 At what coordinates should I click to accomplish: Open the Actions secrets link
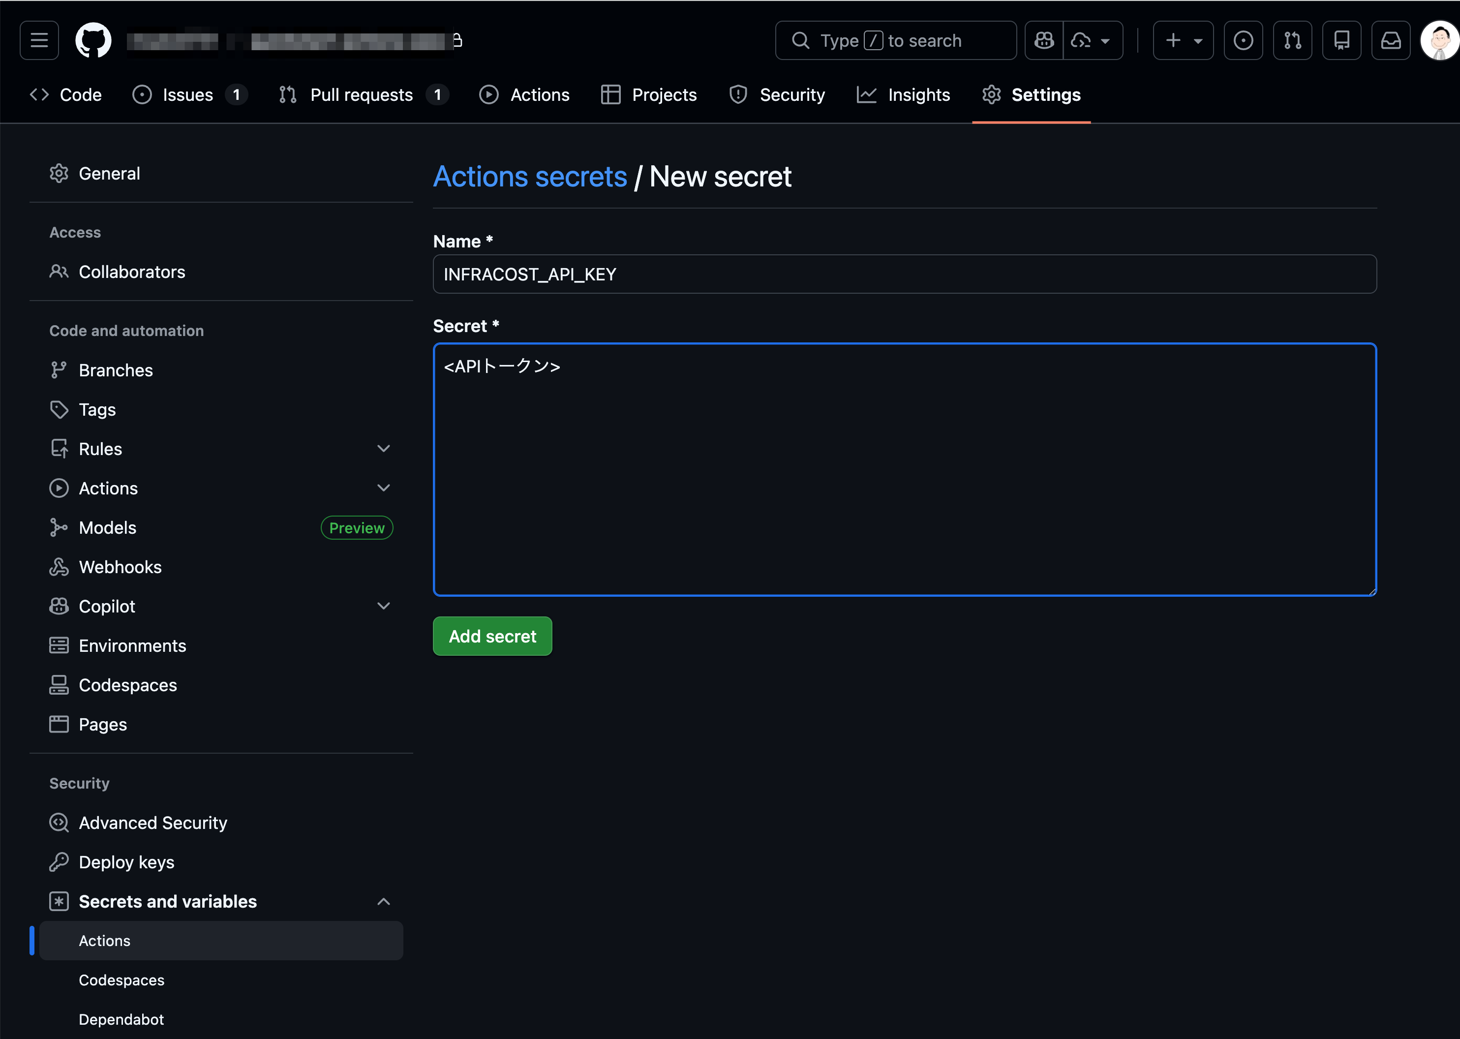pos(530,177)
